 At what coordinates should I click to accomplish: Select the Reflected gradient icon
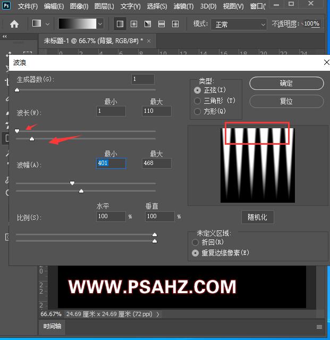[162, 24]
